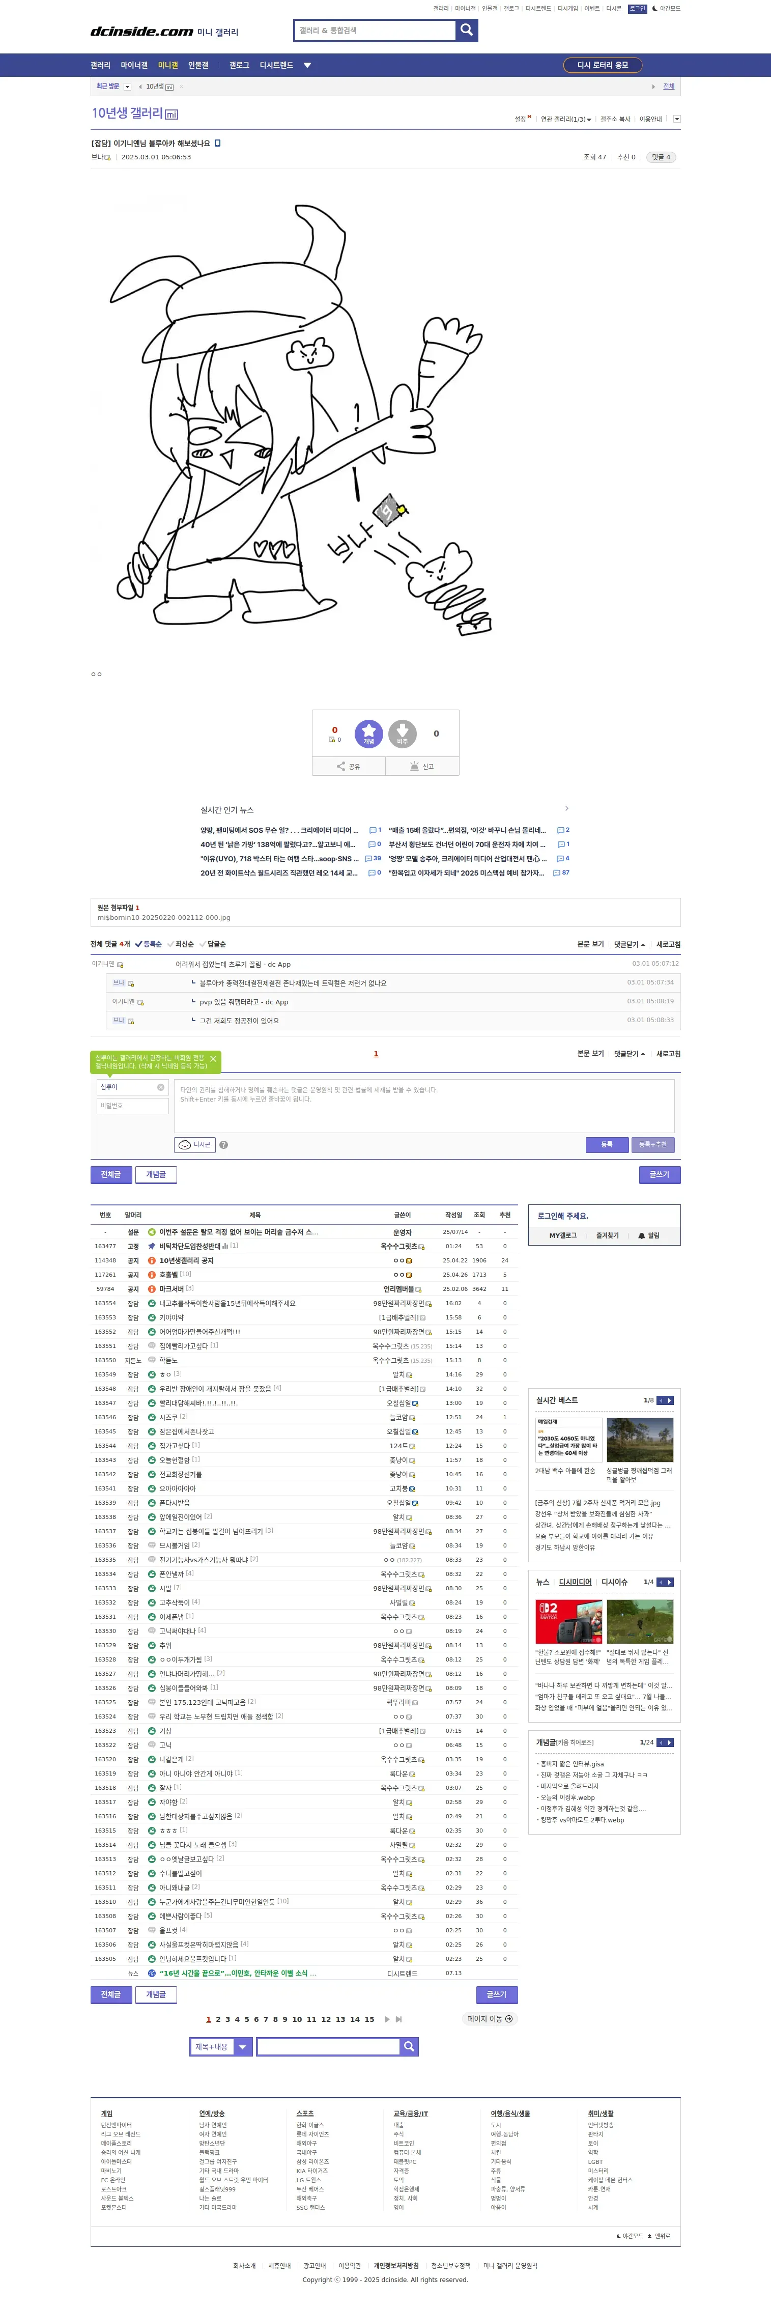The width and height of the screenshot is (771, 2309).
Task: Click the recent visits right scroll arrow
Action: [x=652, y=87]
